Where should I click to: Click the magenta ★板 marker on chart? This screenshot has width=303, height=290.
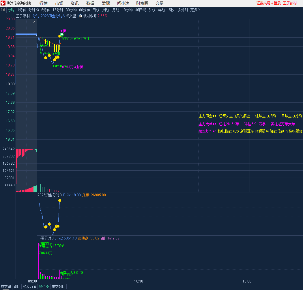pyautogui.click(x=63, y=31)
